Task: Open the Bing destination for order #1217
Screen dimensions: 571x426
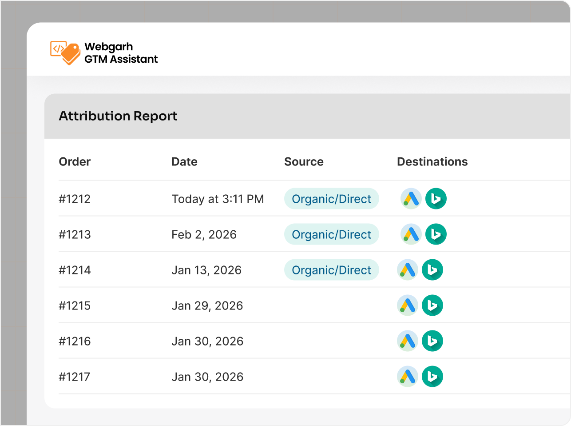Action: [432, 376]
